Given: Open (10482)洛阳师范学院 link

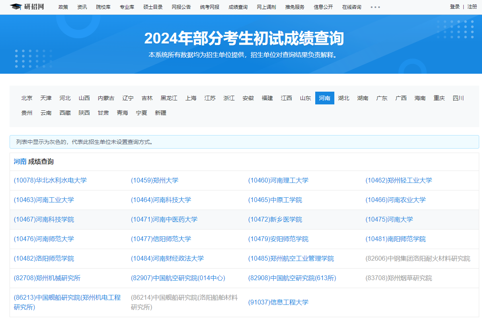Looking at the screenshot, I should pyautogui.click(x=44, y=258).
